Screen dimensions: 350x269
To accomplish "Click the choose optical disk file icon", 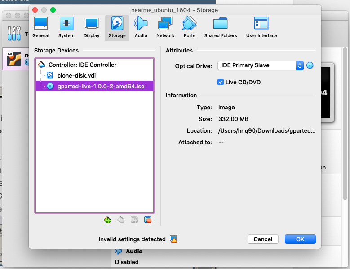I will point(310,65).
